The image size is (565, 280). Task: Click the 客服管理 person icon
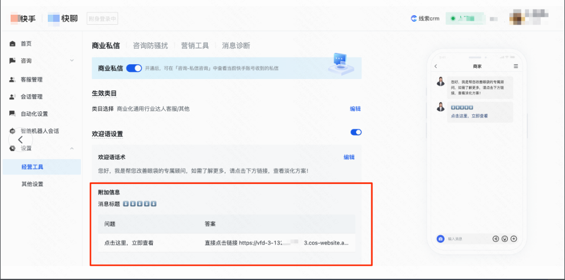pyautogui.click(x=12, y=80)
